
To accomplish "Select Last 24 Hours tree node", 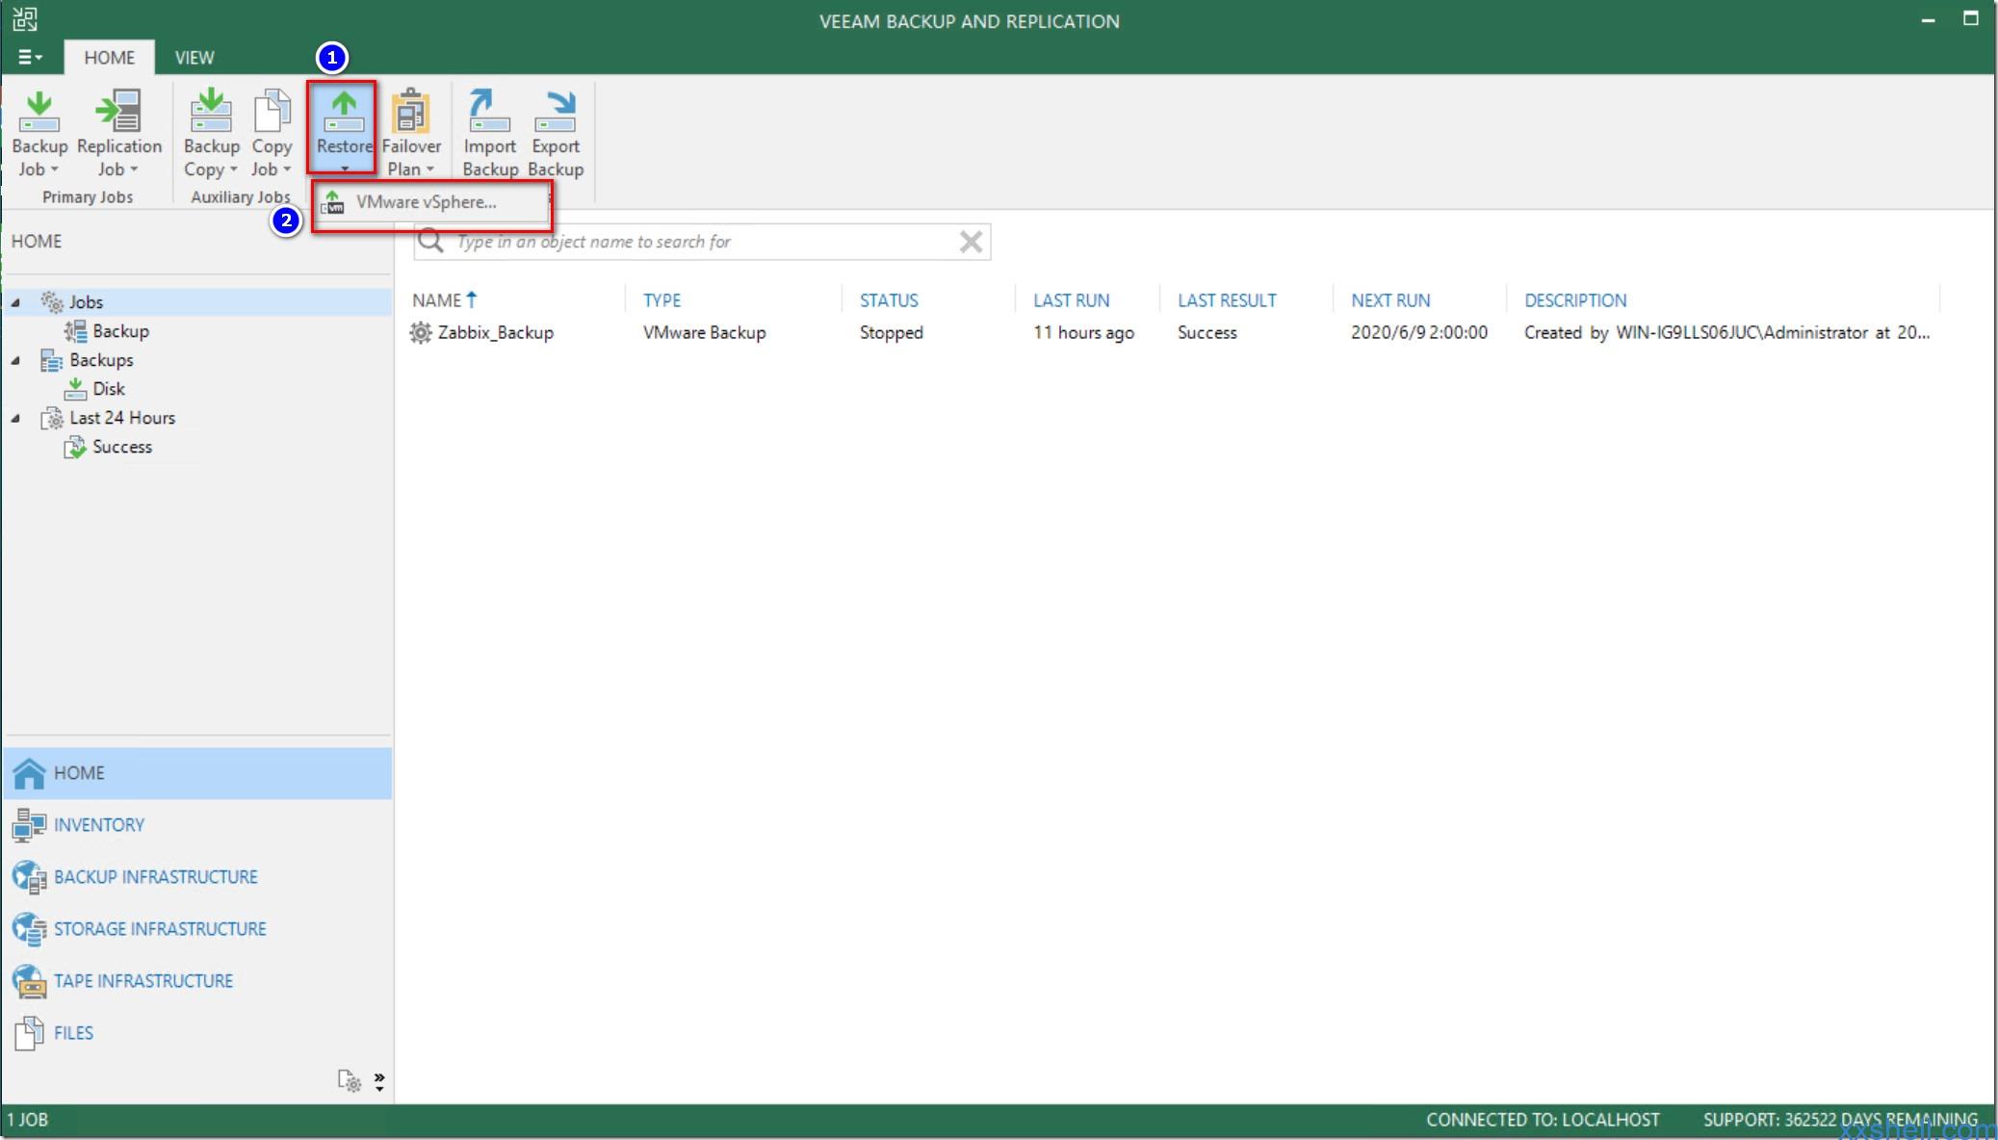I will point(122,418).
